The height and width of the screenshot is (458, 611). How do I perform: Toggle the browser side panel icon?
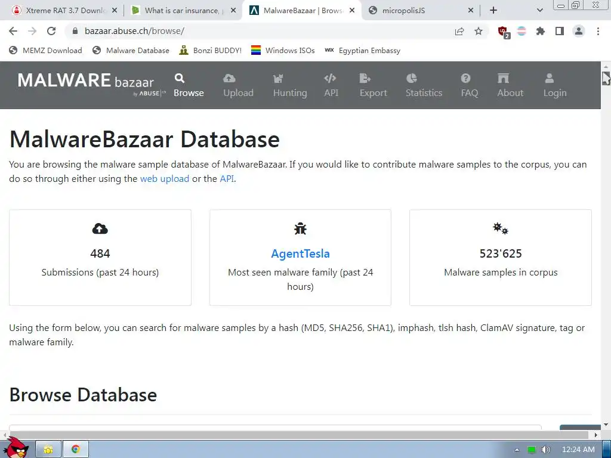point(560,31)
